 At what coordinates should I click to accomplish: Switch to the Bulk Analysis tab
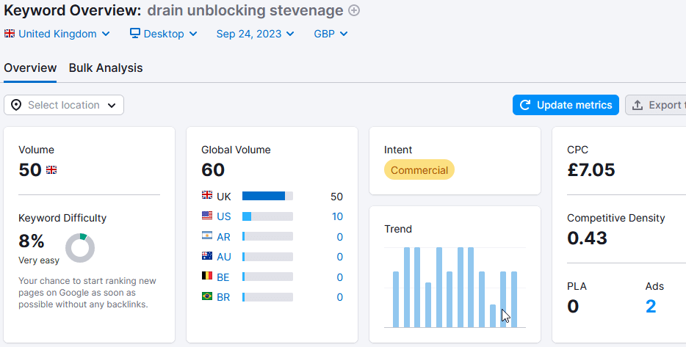pos(106,67)
